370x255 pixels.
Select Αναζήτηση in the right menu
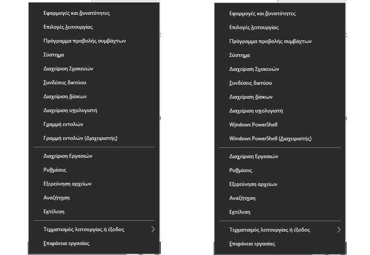pyautogui.click(x=280, y=198)
